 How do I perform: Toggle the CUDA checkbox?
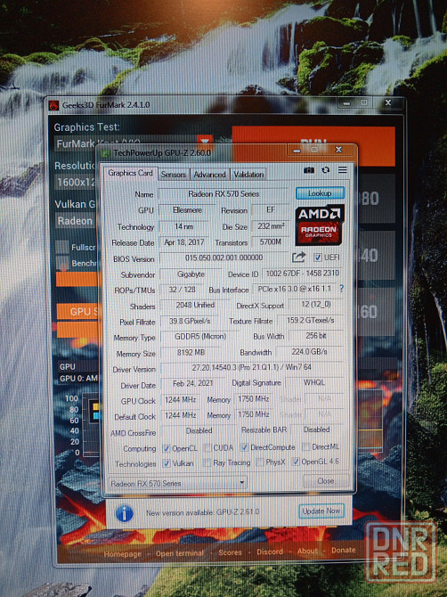pos(207,447)
